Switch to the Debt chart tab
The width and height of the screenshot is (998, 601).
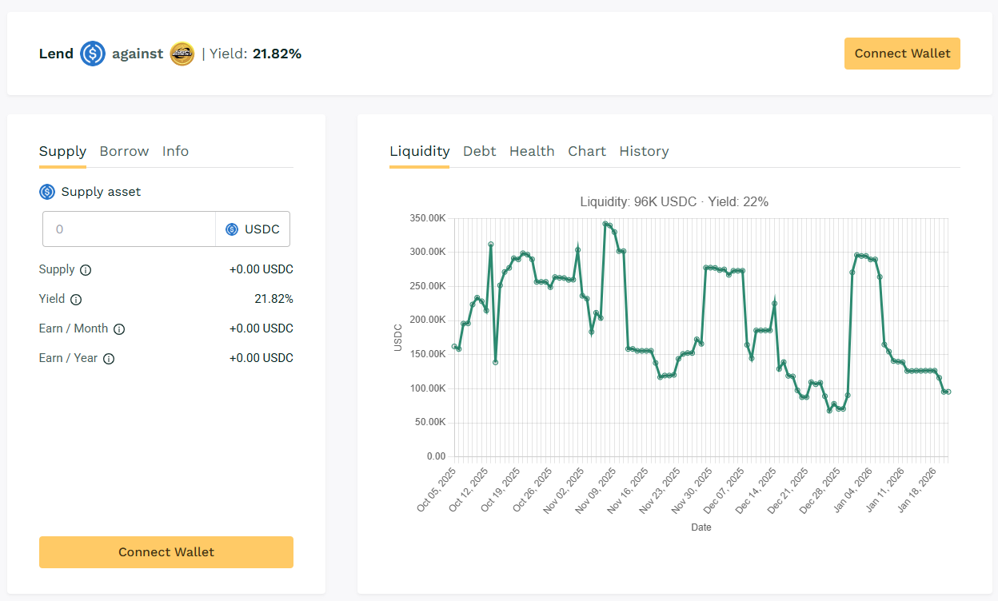pos(479,151)
